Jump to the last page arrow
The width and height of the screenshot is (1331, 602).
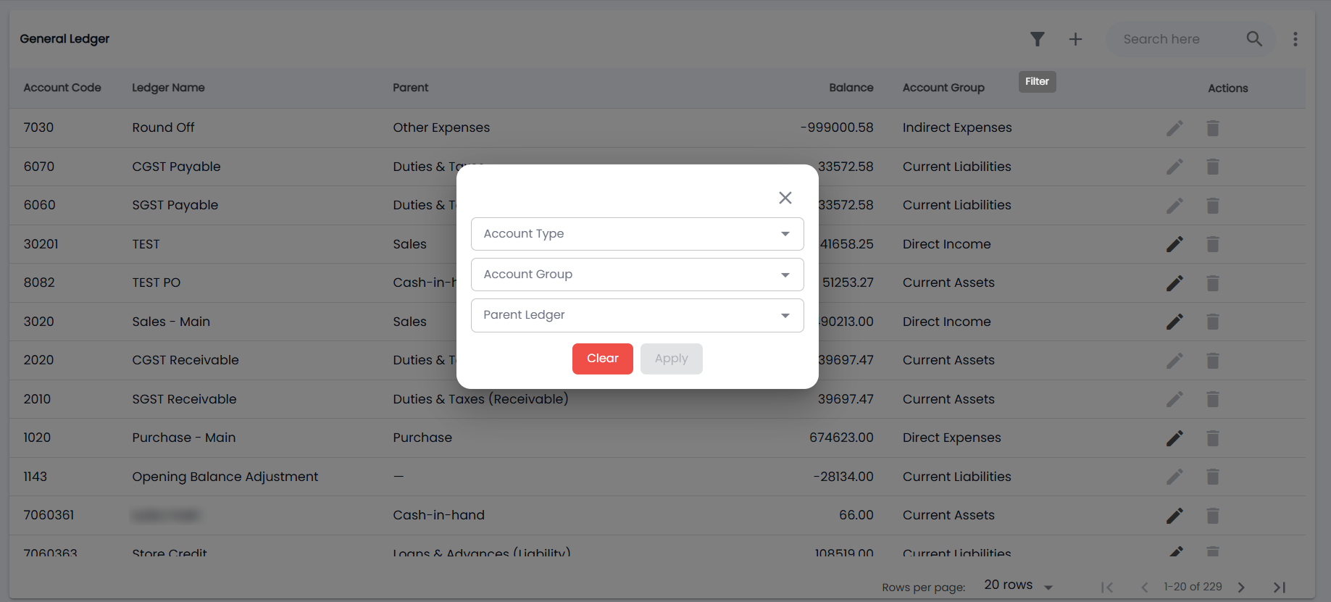(x=1280, y=588)
